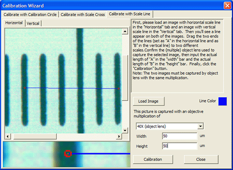The image size is (233, 170).
Task: Switch to Calibrate with Calibration Circle tab
Action: 30,14
